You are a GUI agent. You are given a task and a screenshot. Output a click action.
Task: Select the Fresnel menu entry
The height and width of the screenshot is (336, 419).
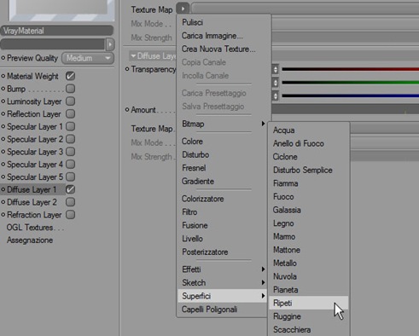[x=194, y=168]
